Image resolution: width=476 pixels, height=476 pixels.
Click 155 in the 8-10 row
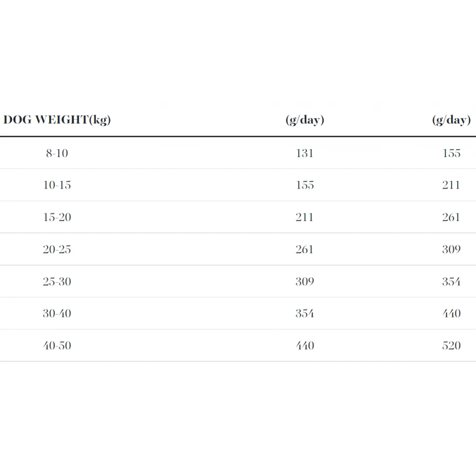[451, 153]
